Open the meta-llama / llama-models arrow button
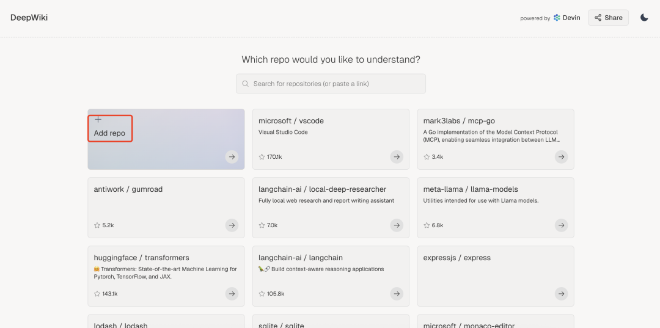This screenshot has width=660, height=328. tap(561, 225)
